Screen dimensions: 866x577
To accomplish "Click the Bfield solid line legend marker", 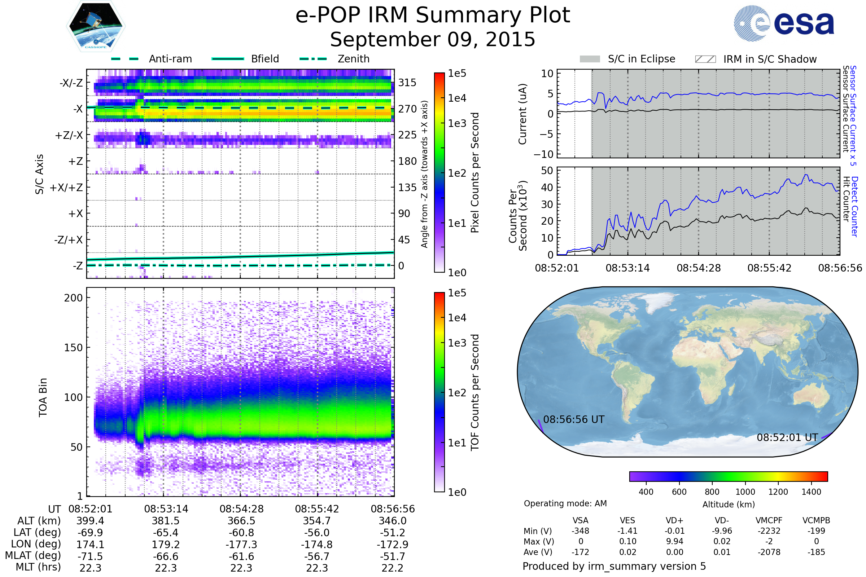I will 228,59.
